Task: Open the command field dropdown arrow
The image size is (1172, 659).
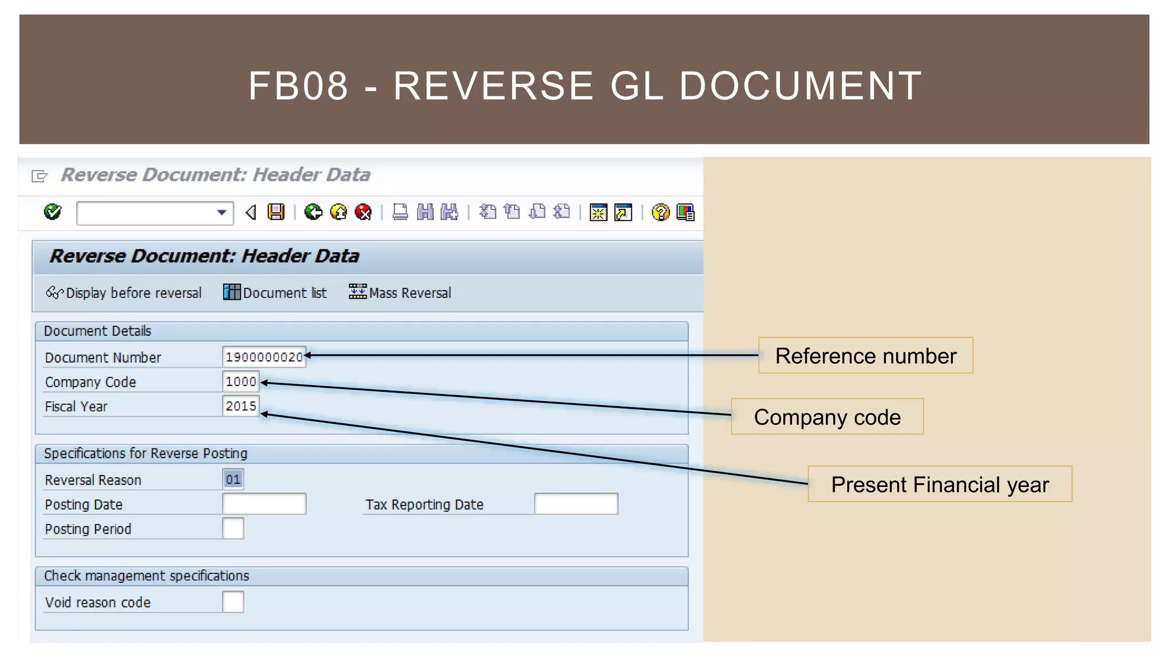Action: (221, 213)
